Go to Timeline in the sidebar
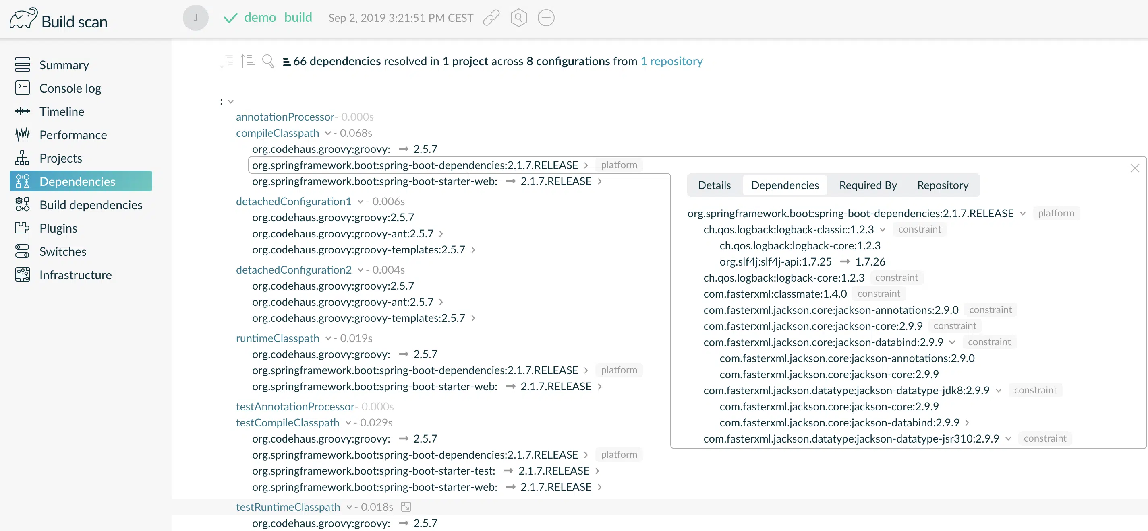Screen dimensions: 1148x531 click(x=62, y=111)
